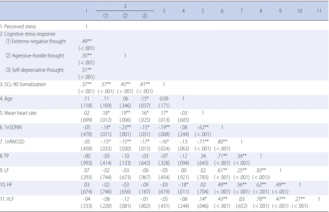This screenshot has height=212, width=329.
Task: Select the "-.71**" value in lnRMSSD row
Action: tap(203, 142)
